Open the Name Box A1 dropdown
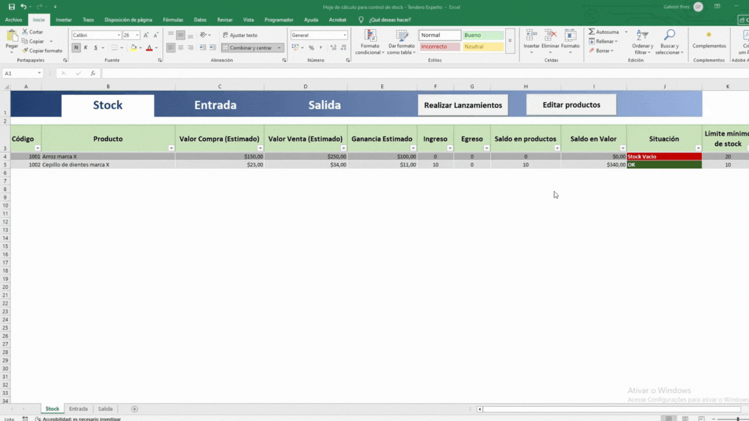Image resolution: width=749 pixels, height=421 pixels. (39, 73)
